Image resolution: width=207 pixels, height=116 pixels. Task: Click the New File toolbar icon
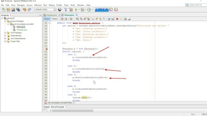click(4, 10)
